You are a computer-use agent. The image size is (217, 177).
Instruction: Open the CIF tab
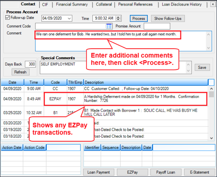(45, 5)
